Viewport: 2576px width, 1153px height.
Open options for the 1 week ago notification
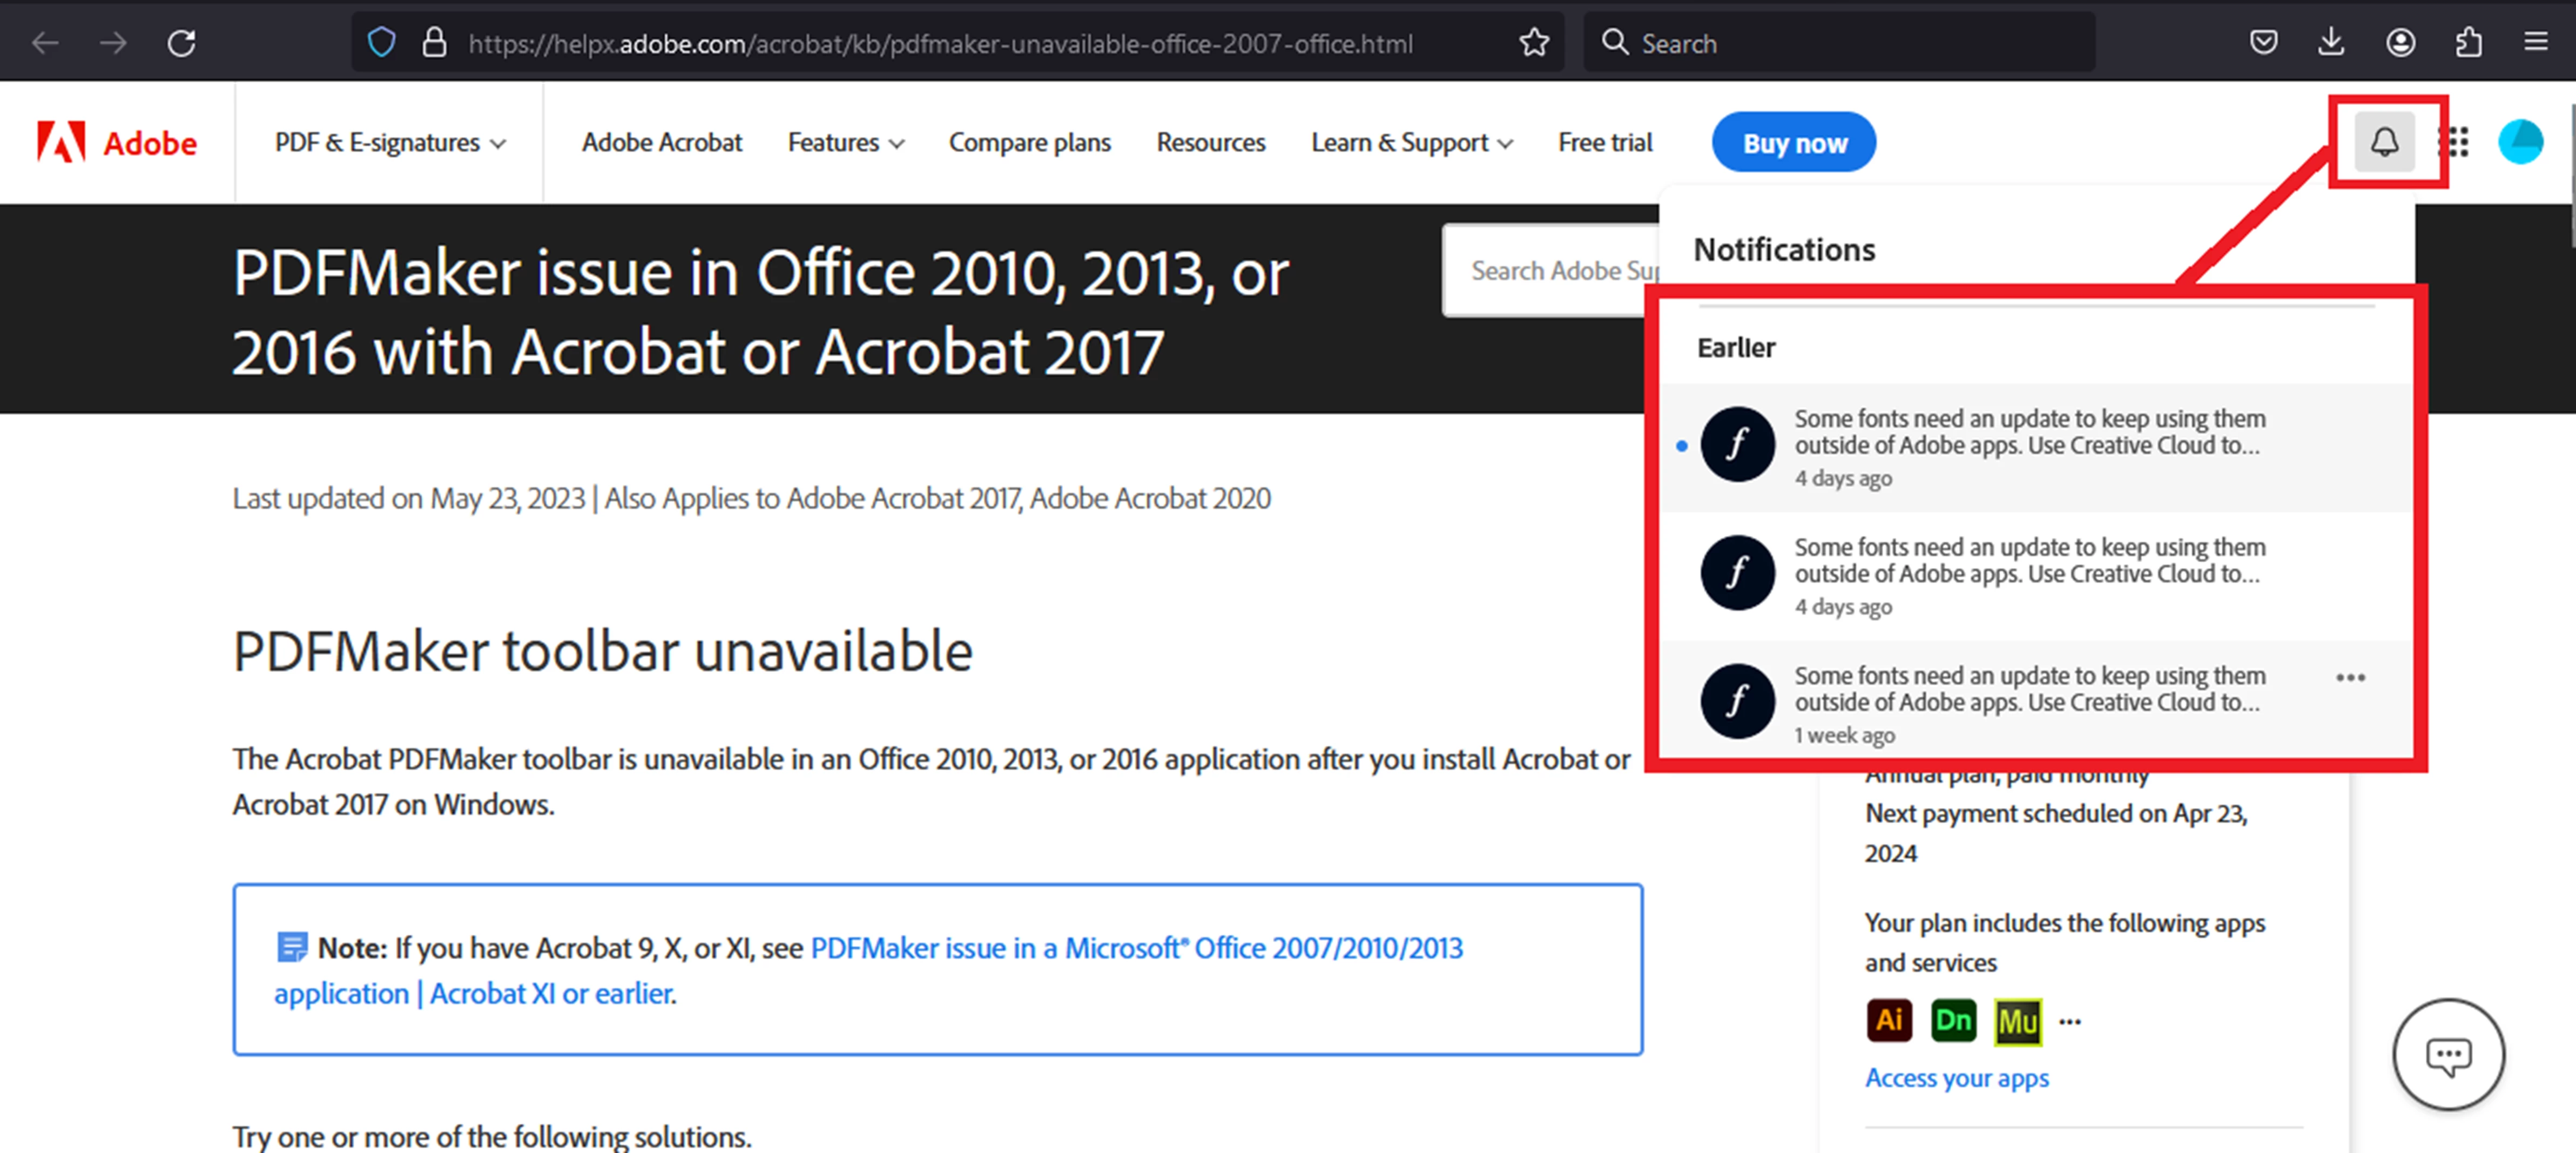click(2350, 677)
